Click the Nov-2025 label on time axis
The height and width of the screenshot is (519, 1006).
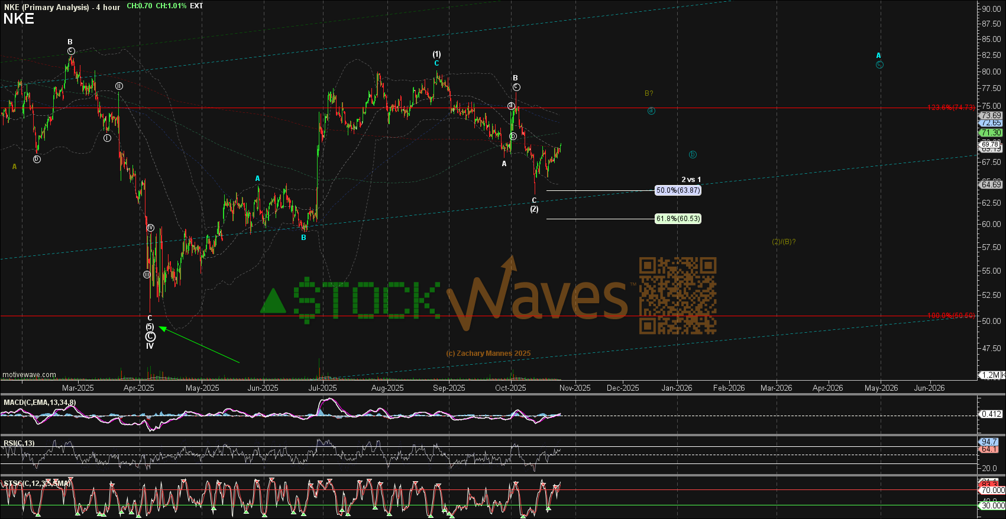point(575,388)
